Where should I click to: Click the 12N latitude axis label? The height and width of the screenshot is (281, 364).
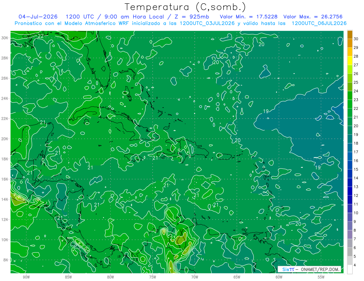(x=5, y=219)
